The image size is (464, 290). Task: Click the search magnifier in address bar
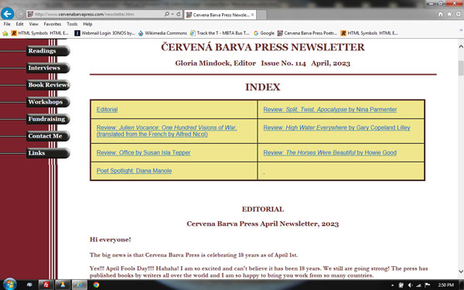(x=166, y=14)
